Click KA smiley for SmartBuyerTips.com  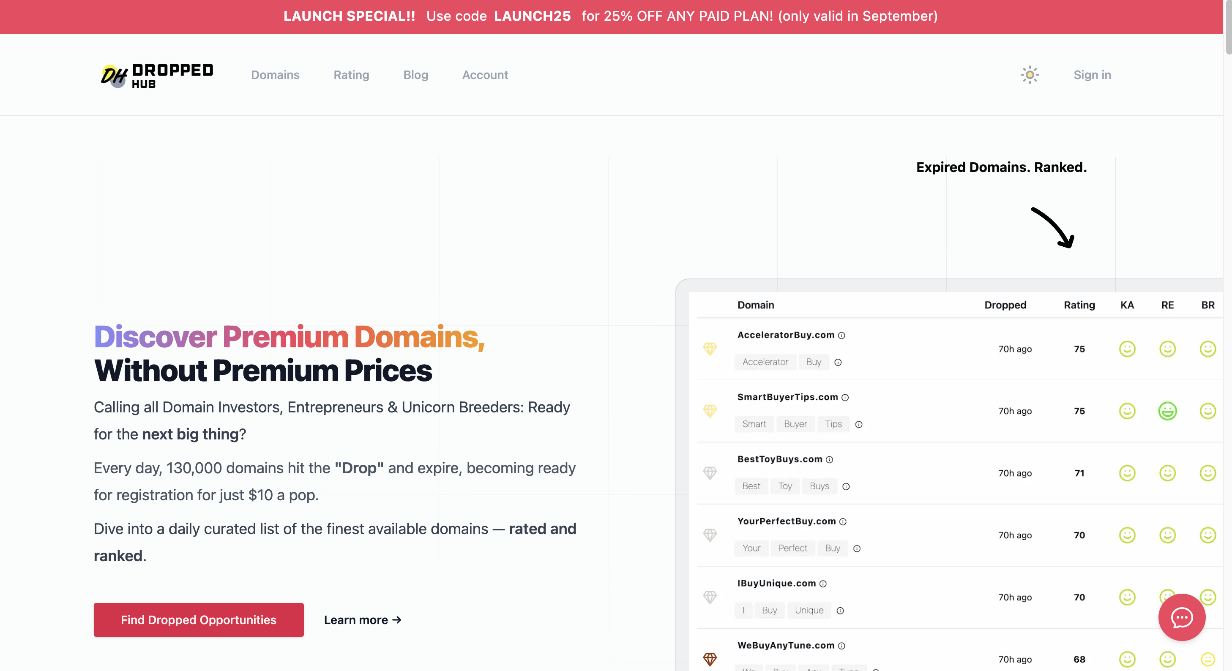click(1127, 411)
